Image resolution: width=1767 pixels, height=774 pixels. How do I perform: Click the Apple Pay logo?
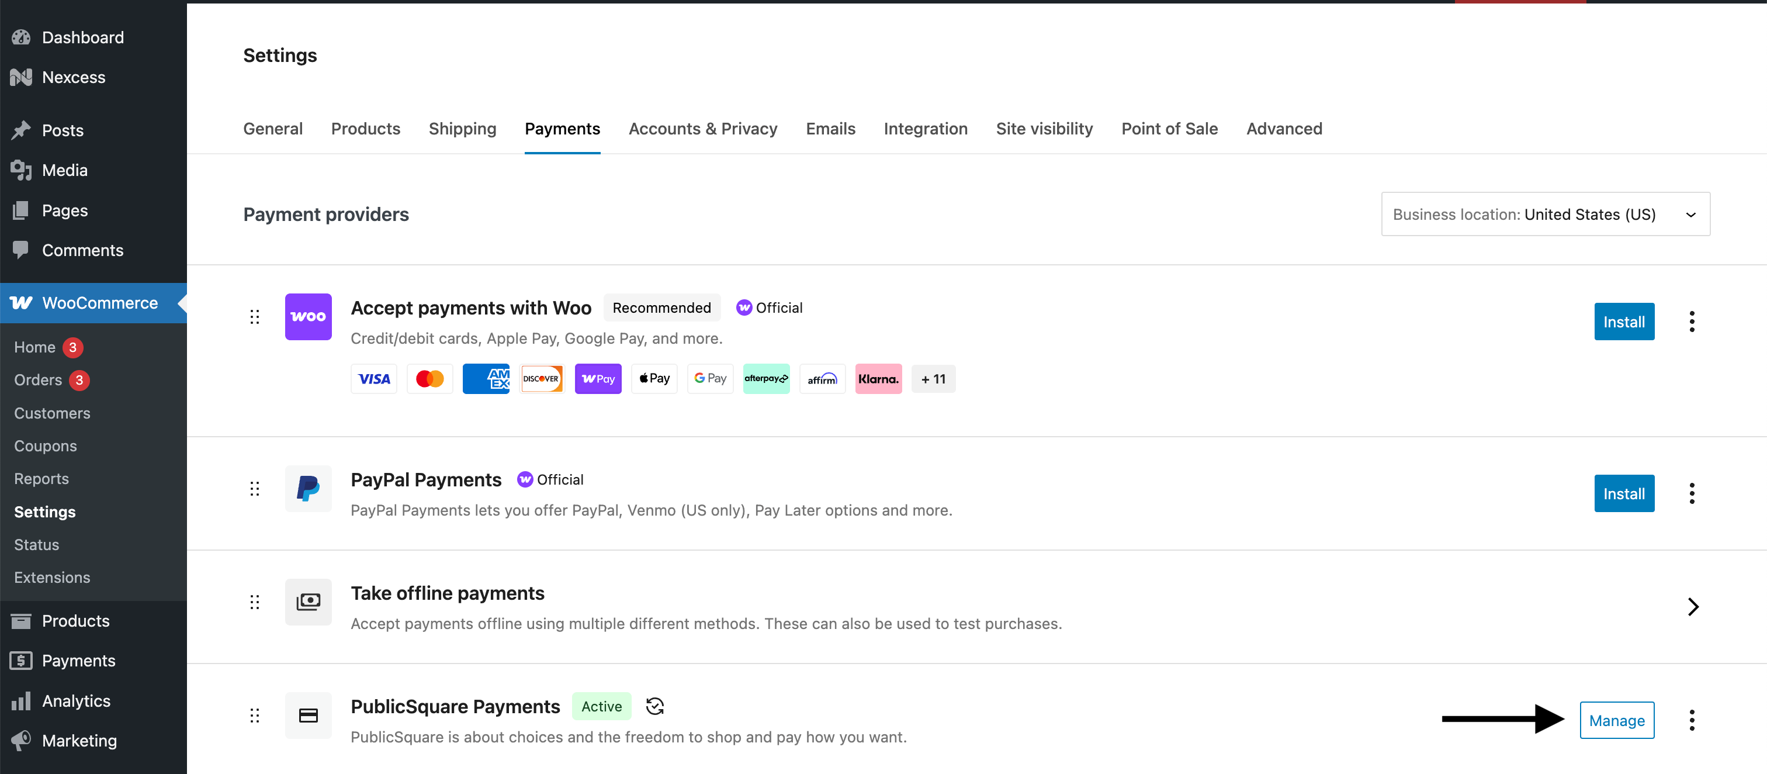pyautogui.click(x=654, y=379)
